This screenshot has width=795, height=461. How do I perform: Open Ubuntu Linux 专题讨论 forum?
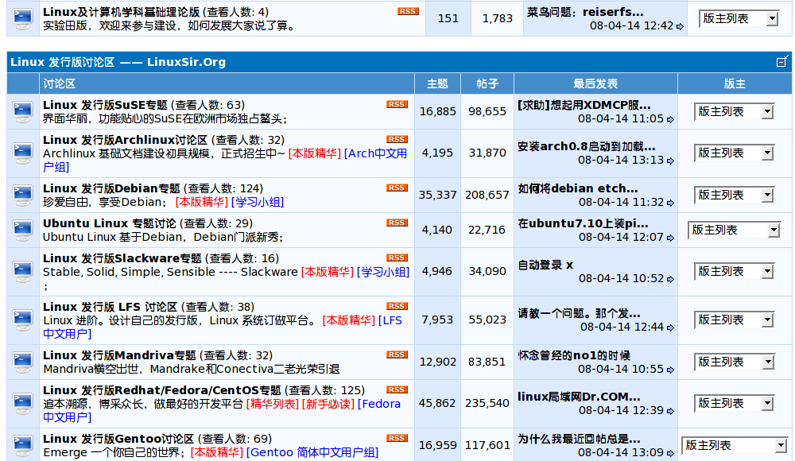click(x=109, y=223)
